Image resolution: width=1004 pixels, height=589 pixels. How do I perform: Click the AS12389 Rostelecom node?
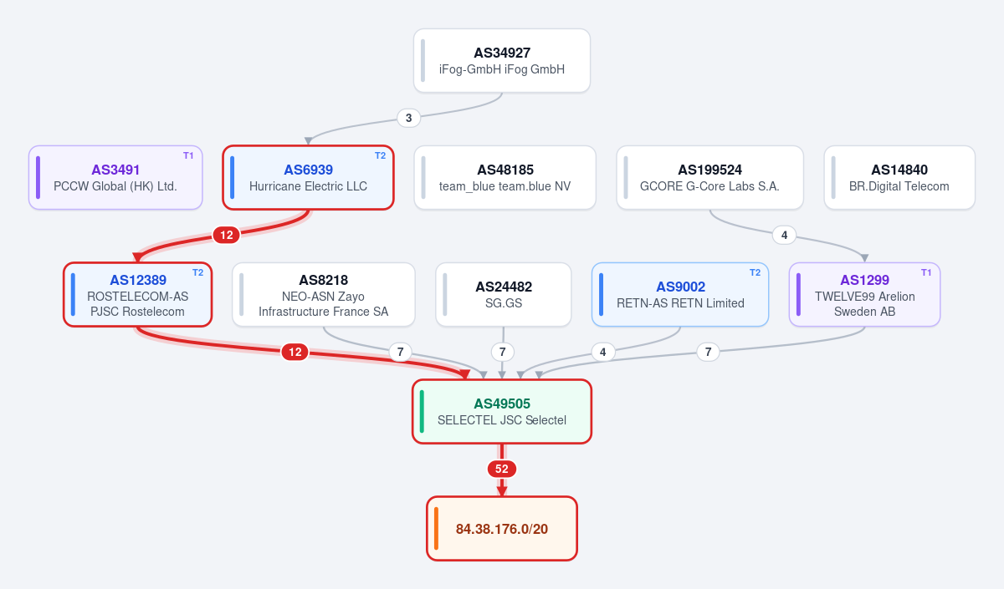point(138,294)
